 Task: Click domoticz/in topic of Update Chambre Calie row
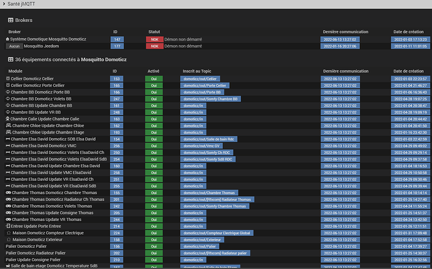(193, 119)
